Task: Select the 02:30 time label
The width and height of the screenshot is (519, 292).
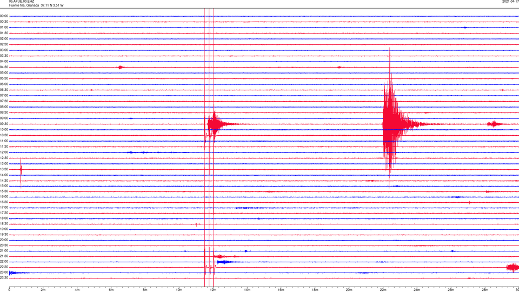Action: pyautogui.click(x=4, y=44)
